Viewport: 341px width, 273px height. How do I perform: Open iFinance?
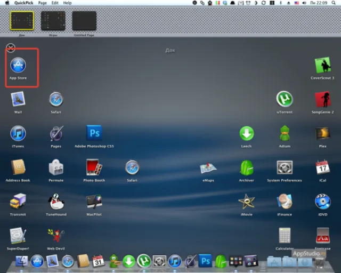pyautogui.click(x=285, y=202)
